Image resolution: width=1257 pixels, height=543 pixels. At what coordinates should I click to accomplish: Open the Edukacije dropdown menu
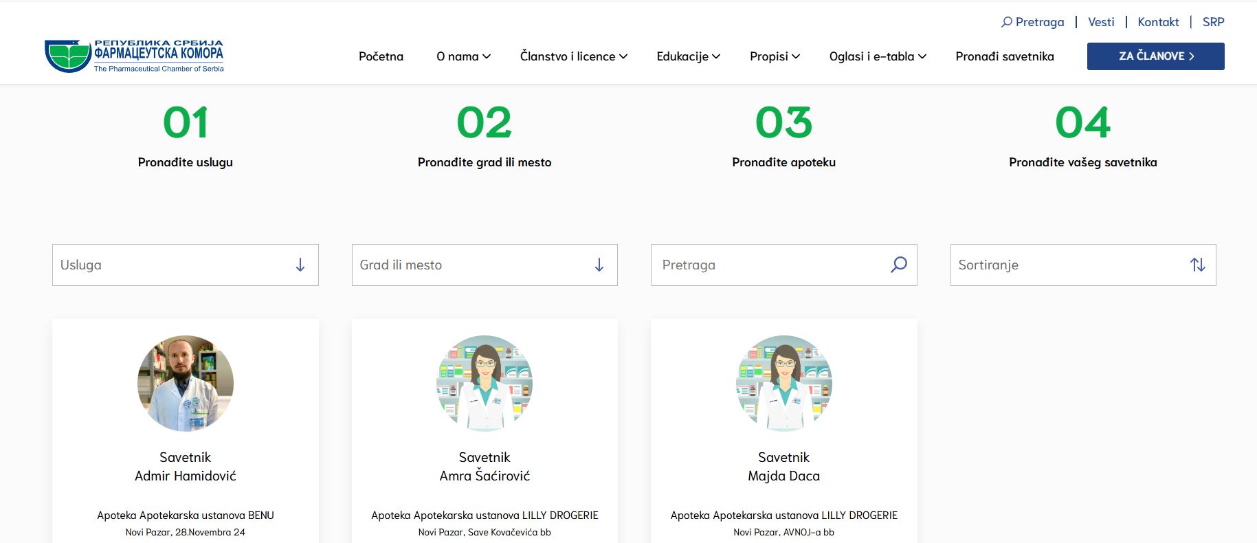pos(688,56)
